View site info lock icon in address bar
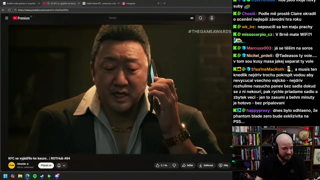Screen dimensions: 320x180 coord(15,10)
